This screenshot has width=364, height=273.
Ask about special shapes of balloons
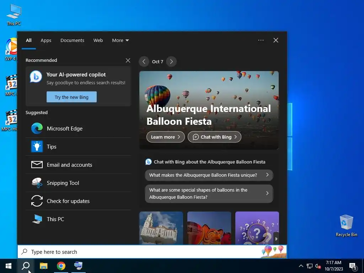tap(209, 193)
